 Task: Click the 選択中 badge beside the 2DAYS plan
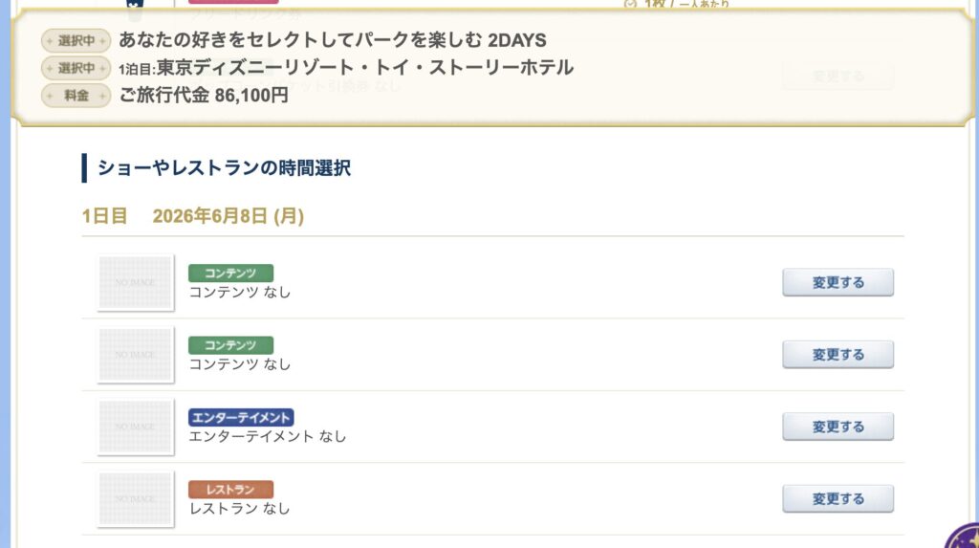click(x=76, y=41)
